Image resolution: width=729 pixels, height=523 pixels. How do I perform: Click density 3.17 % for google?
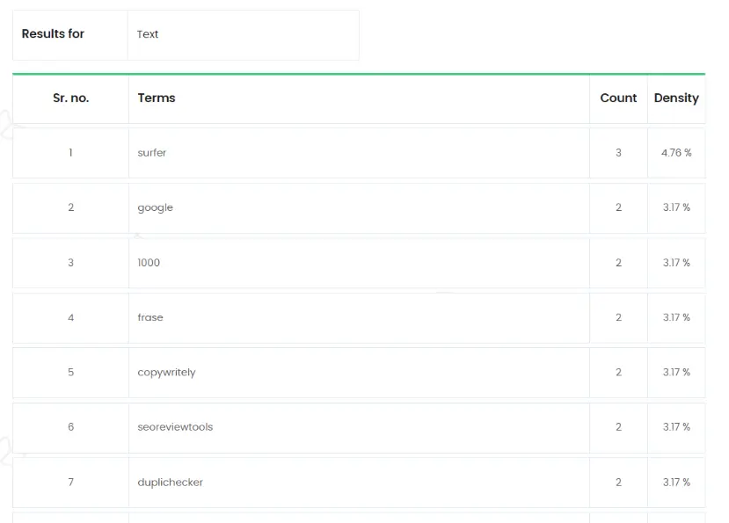[x=676, y=207]
